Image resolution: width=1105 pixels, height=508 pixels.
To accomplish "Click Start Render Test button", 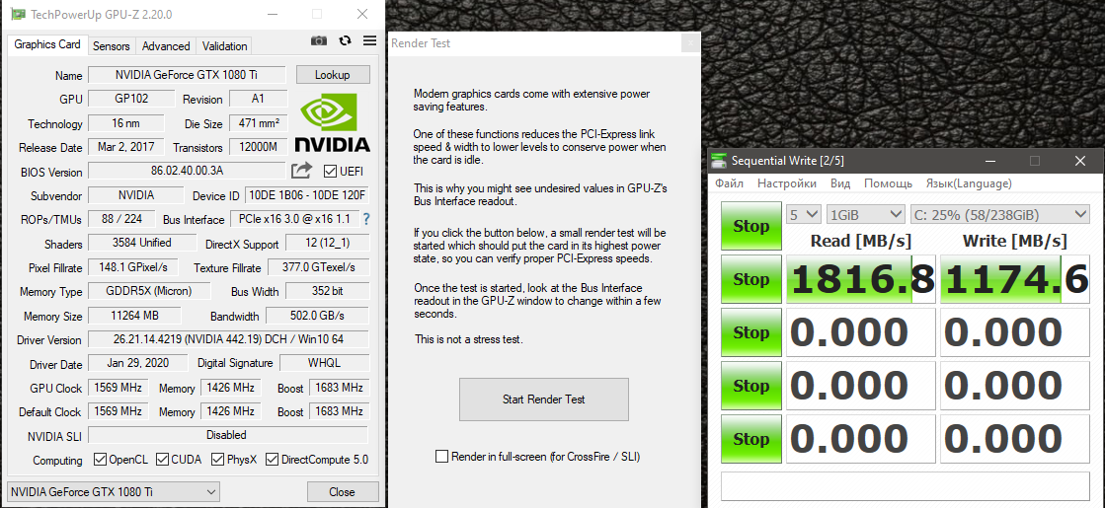I will click(x=544, y=399).
